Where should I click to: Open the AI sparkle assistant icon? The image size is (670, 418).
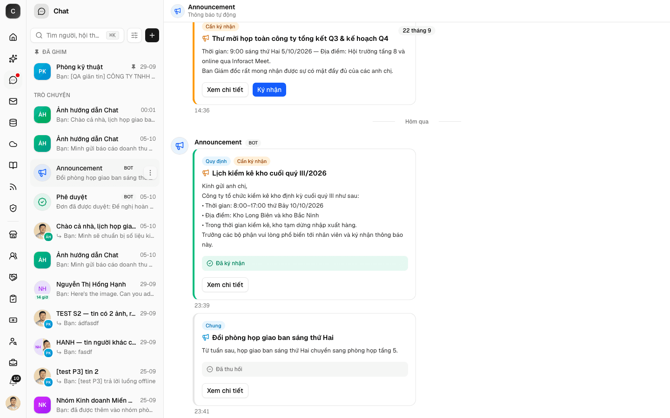13,59
